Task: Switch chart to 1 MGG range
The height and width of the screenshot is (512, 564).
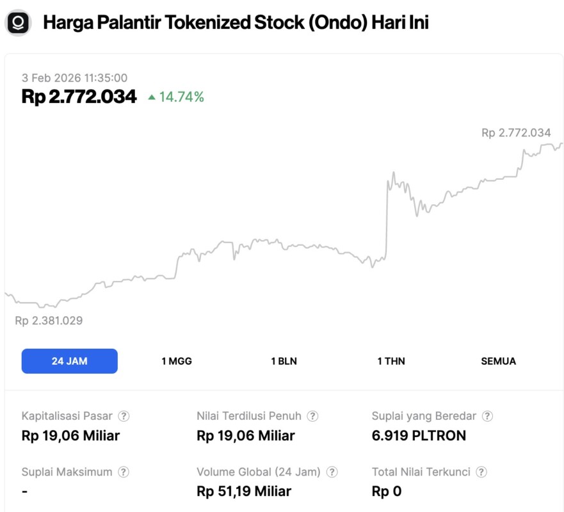Action: [177, 361]
